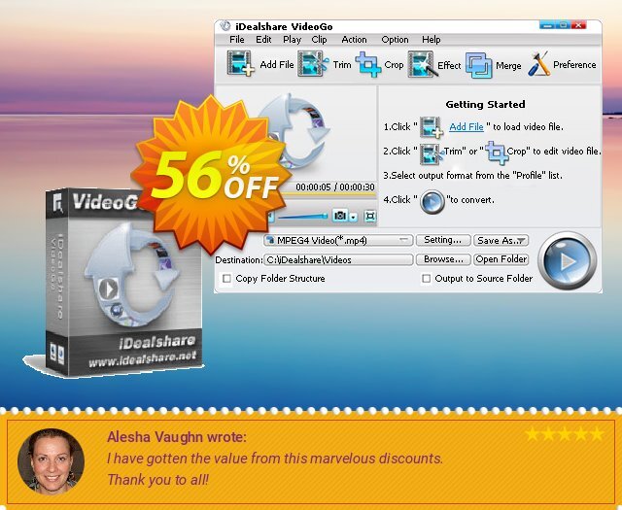Click the five-star rating

[564, 434]
